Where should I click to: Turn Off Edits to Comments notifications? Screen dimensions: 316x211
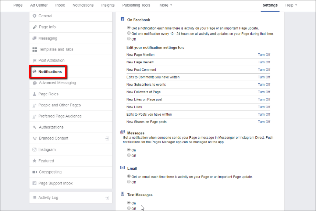click(264, 77)
